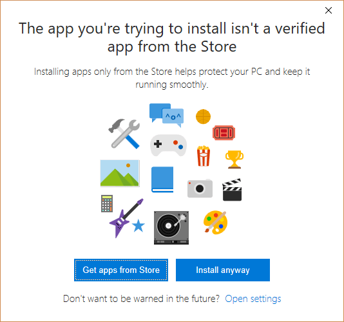Viewport: 344px width, 322px height.
Task: Click the blue star icon
Action: (139, 225)
